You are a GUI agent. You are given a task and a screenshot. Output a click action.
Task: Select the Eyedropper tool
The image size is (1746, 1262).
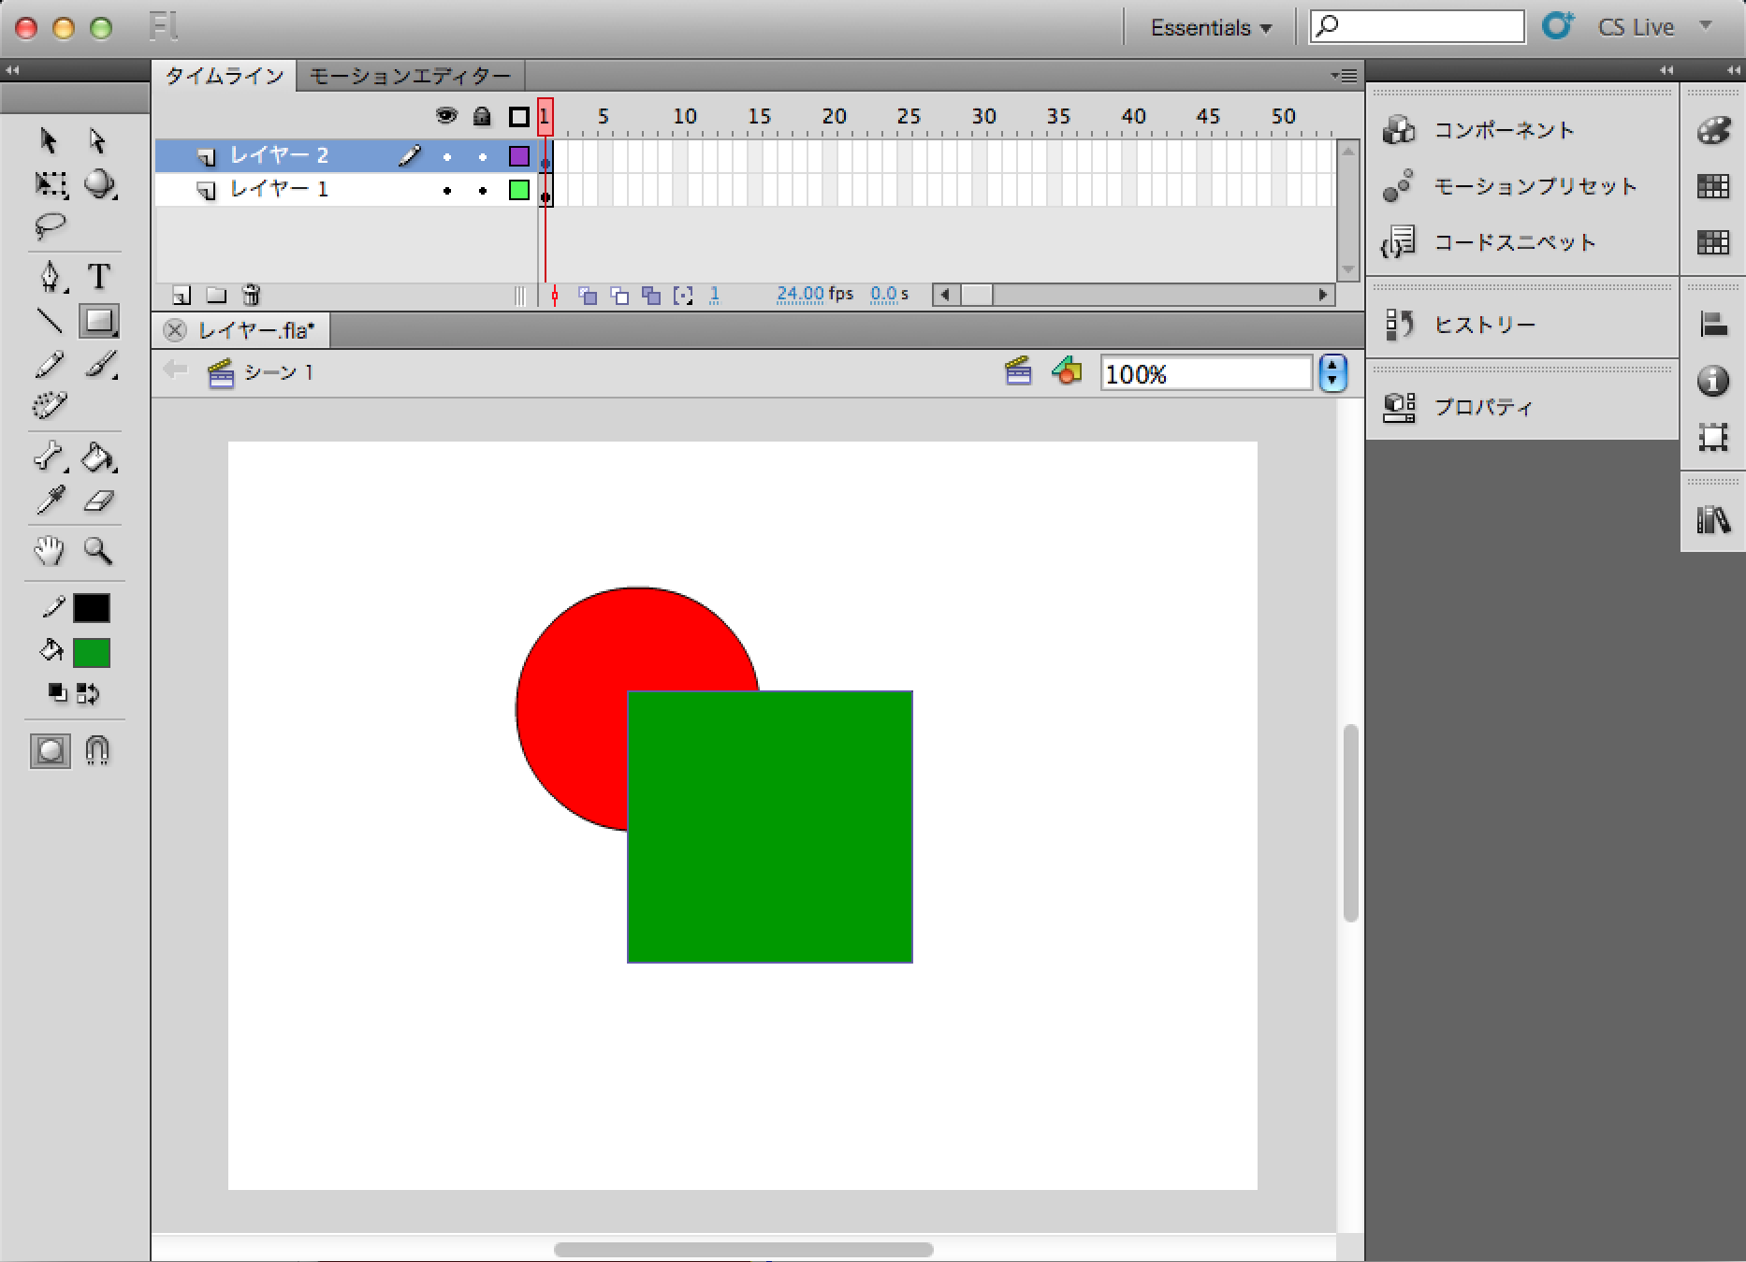point(50,501)
